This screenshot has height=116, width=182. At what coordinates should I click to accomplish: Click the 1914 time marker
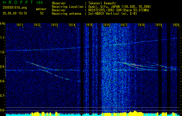(x=72, y=25)
